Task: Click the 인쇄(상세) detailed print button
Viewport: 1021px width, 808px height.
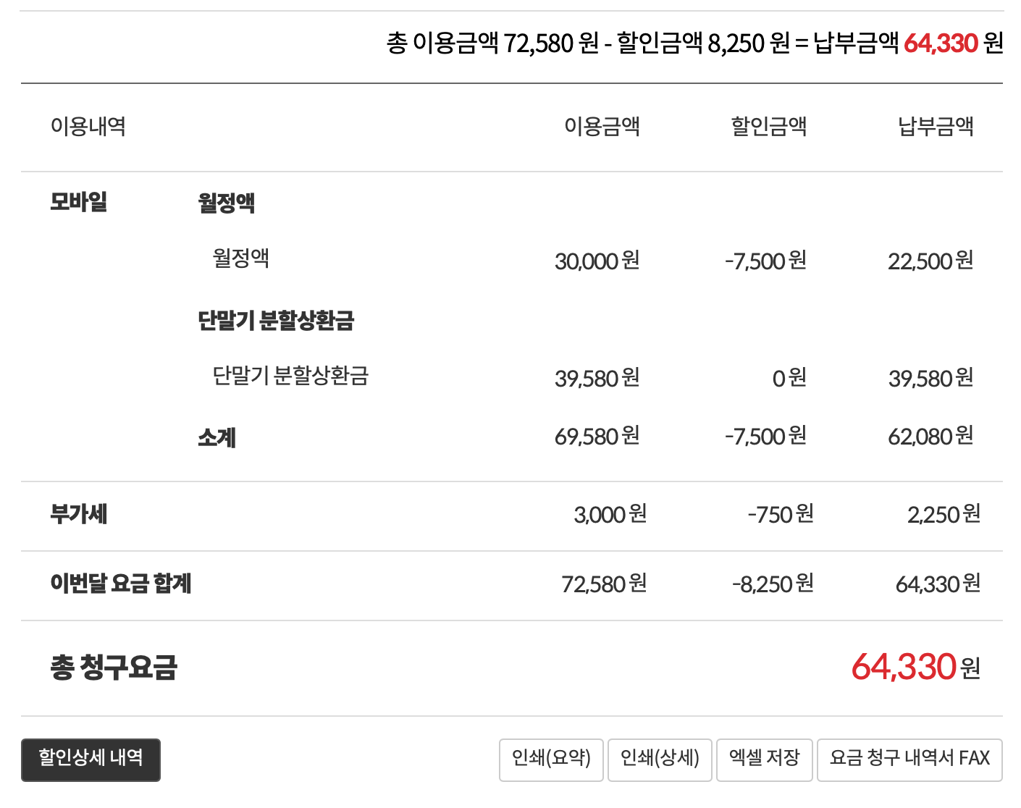Action: click(660, 759)
